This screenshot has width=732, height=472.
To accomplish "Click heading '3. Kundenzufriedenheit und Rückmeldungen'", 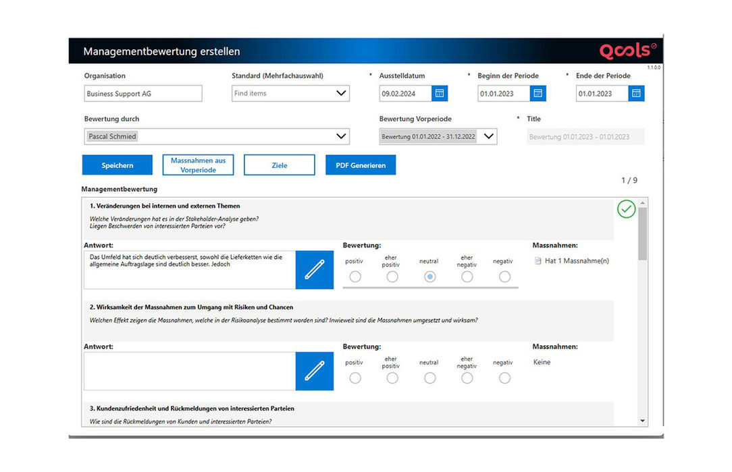I will point(192,408).
